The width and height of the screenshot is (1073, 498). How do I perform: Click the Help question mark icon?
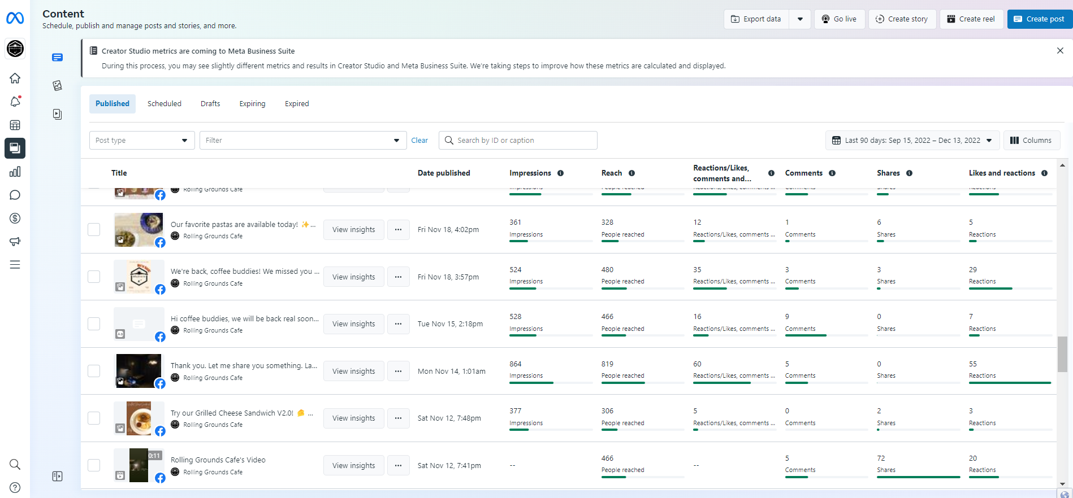pos(15,487)
